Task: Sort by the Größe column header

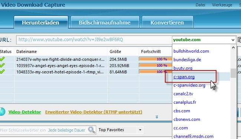Action: [x=115, y=52]
